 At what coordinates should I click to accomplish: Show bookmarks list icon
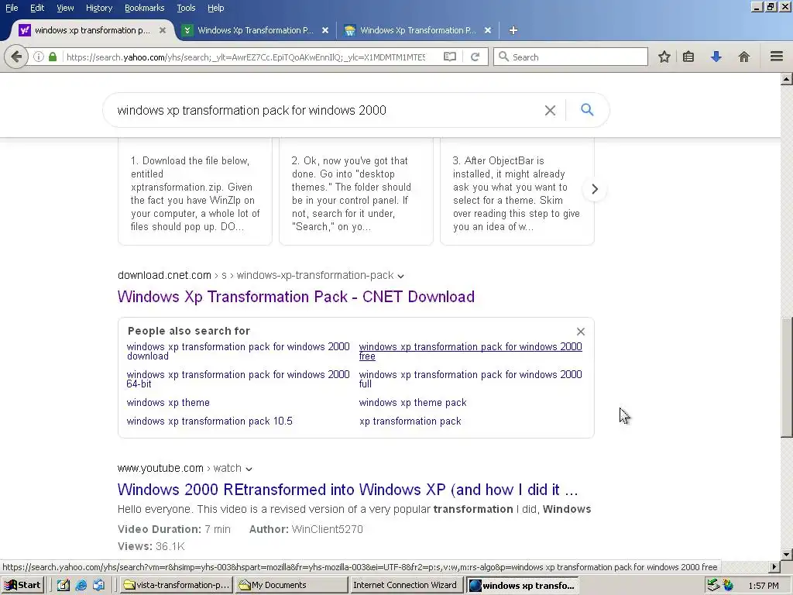click(x=688, y=57)
